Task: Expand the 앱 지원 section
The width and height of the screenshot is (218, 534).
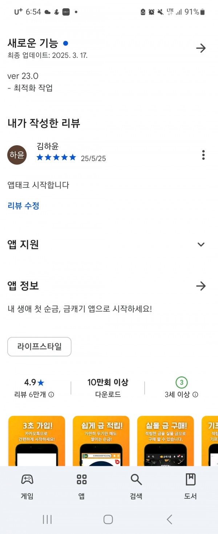Action: [x=201, y=244]
